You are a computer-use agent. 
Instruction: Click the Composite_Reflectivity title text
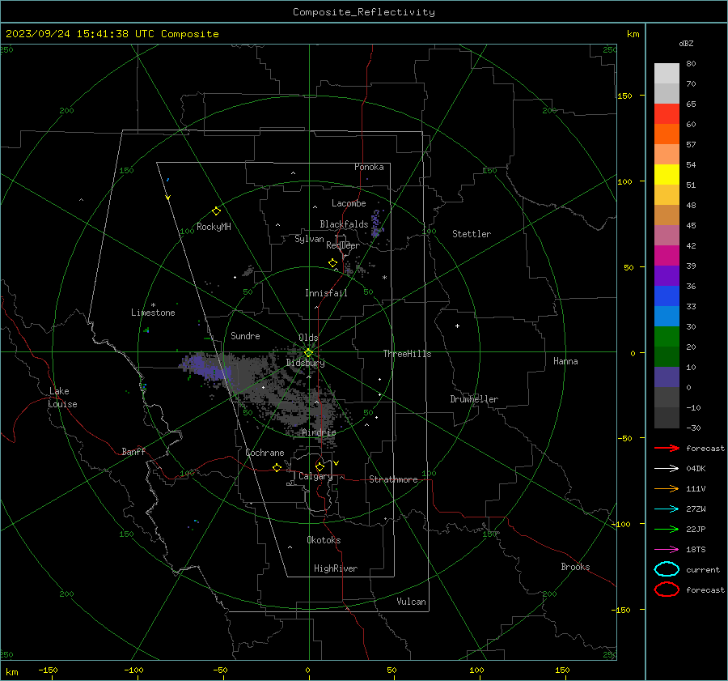[x=364, y=12]
